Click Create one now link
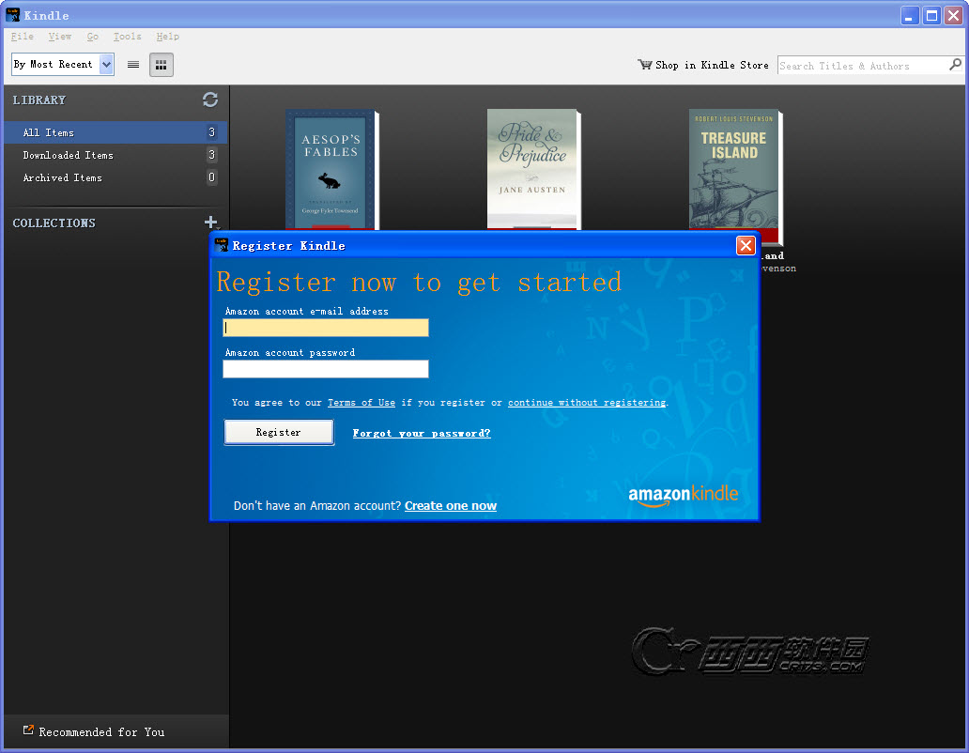The image size is (969, 753). pyautogui.click(x=451, y=506)
